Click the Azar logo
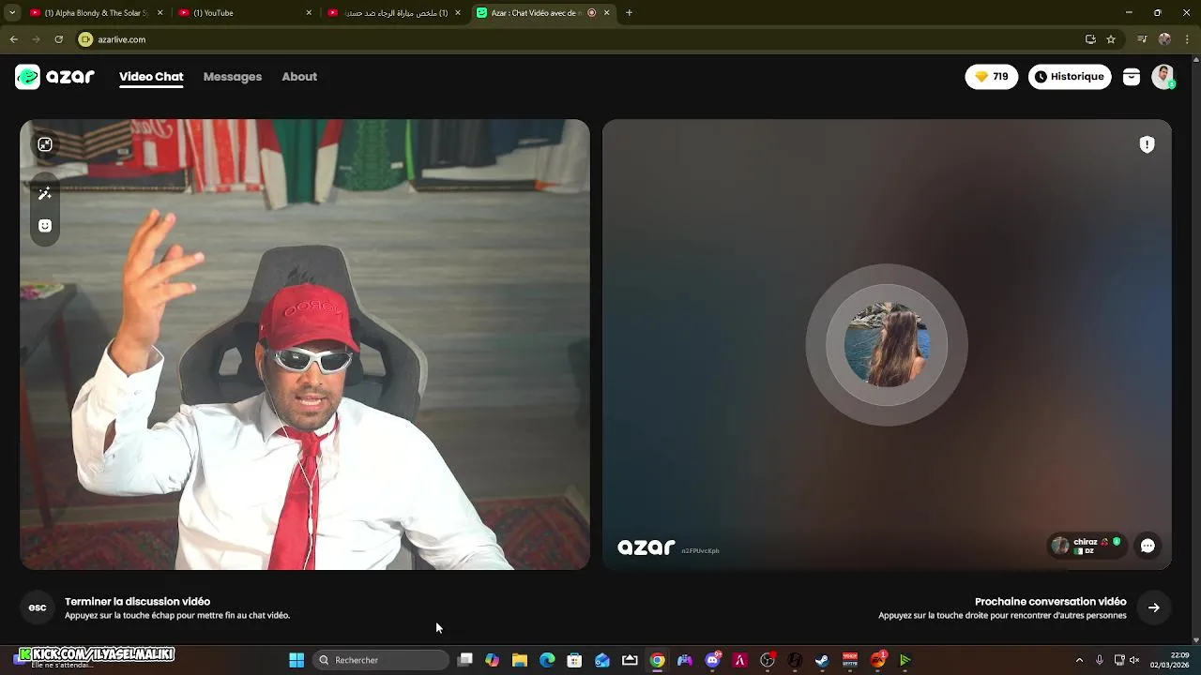The image size is (1201, 675). [54, 77]
